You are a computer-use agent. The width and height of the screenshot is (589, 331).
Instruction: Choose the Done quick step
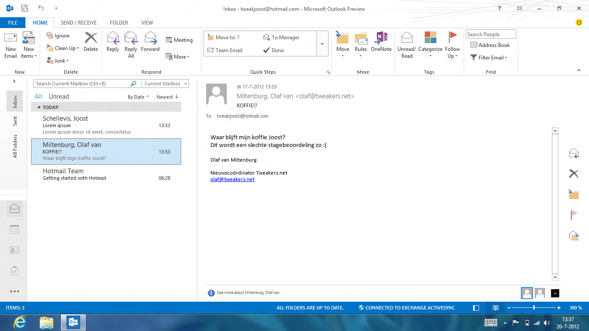pos(273,50)
